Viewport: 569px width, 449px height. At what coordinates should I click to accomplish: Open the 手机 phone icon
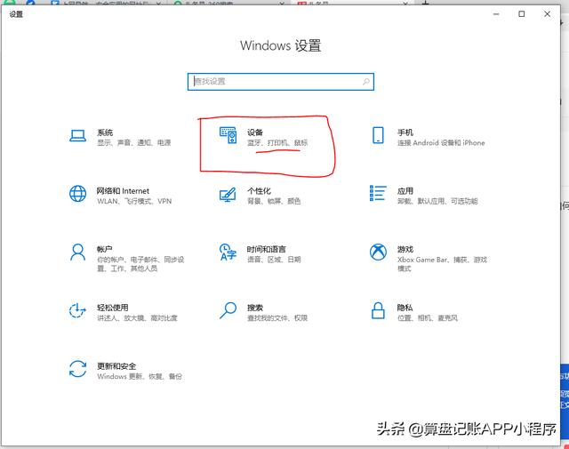pyautogui.click(x=378, y=135)
